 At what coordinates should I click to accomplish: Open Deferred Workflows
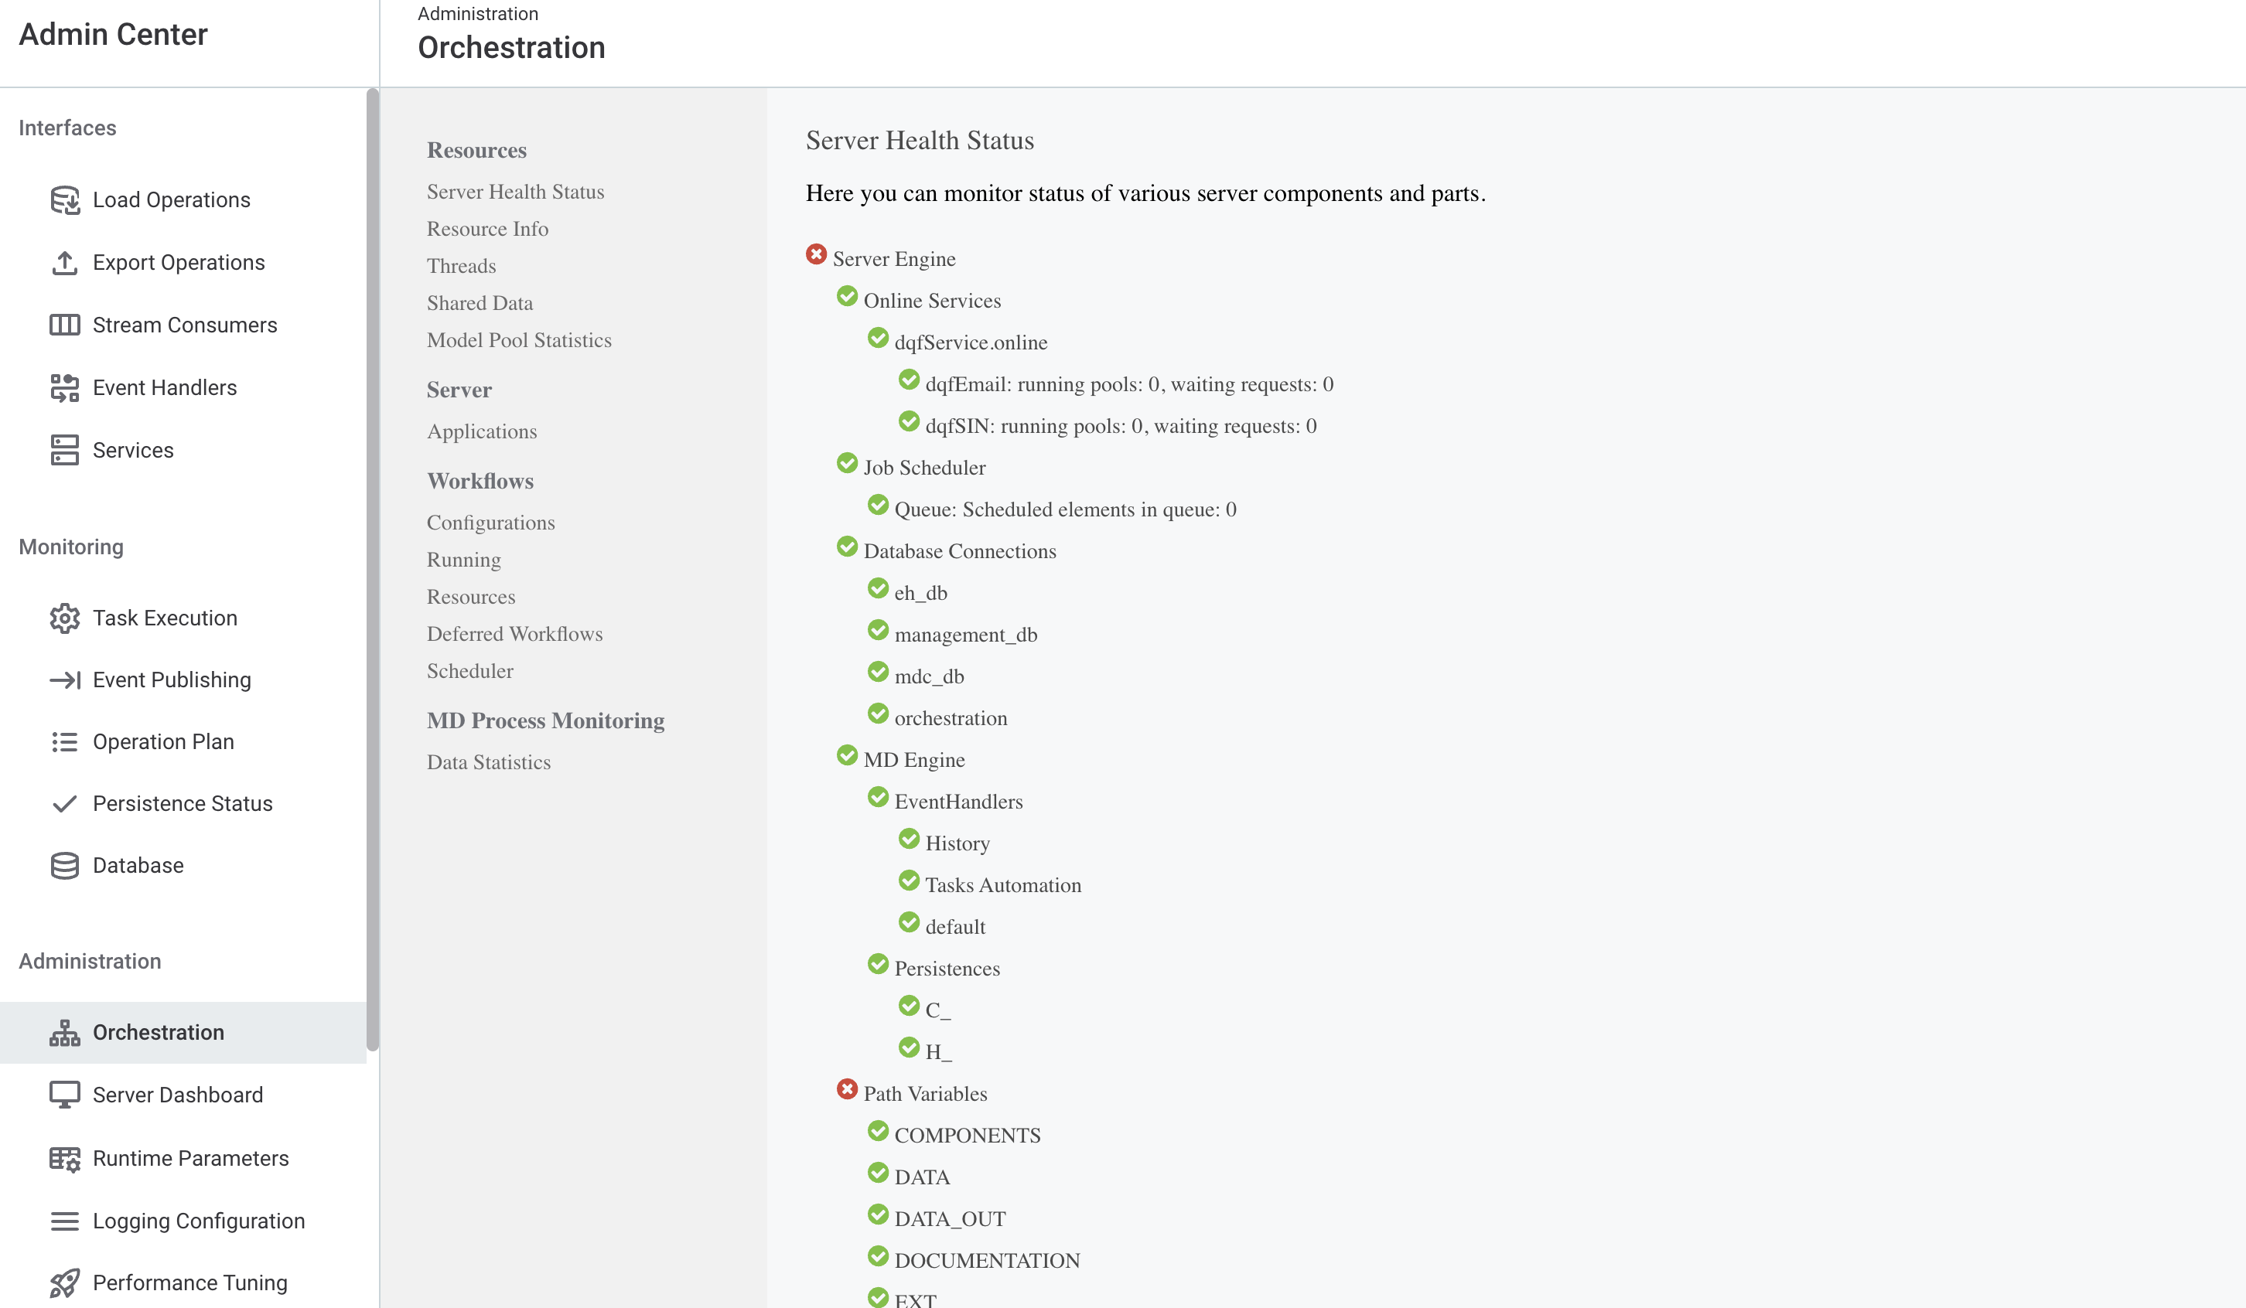[514, 633]
